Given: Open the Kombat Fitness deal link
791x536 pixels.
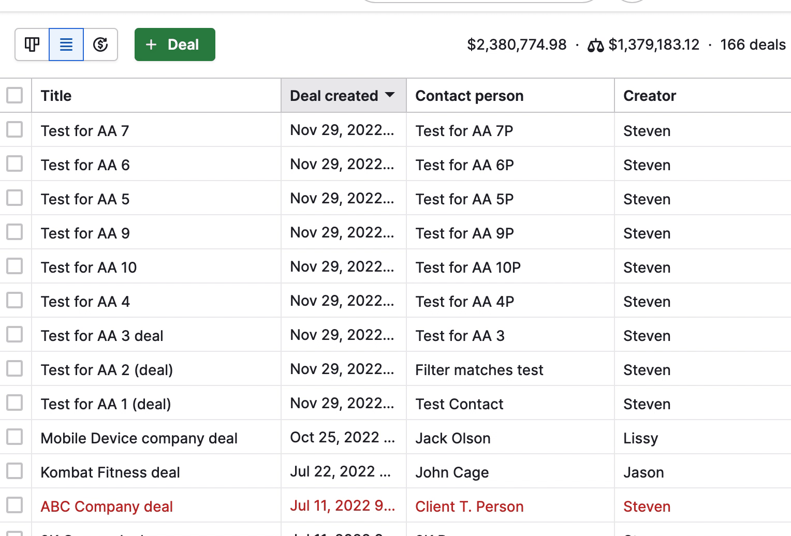Looking at the screenshot, I should pyautogui.click(x=110, y=472).
